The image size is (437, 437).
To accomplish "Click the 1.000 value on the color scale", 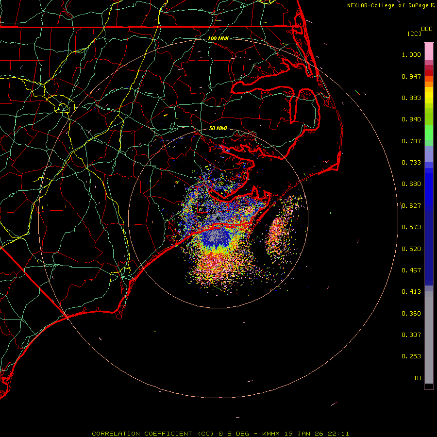I will tap(411, 54).
